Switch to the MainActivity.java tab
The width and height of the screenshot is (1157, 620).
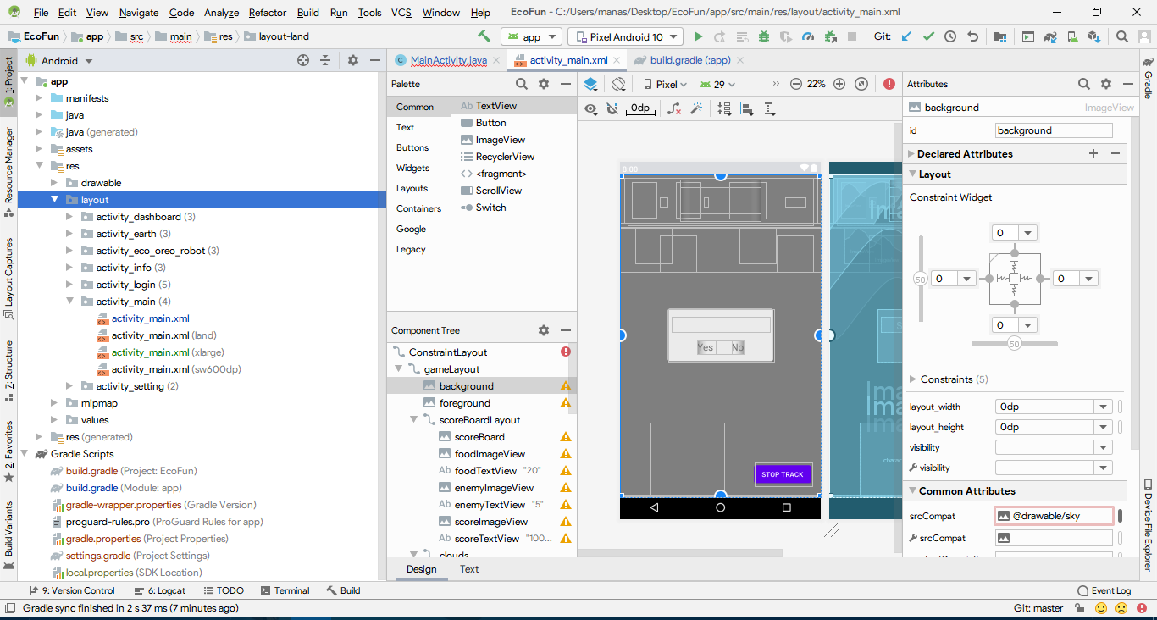coord(448,60)
